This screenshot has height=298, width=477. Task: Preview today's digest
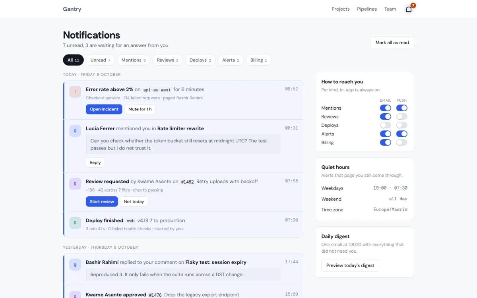tap(350, 265)
